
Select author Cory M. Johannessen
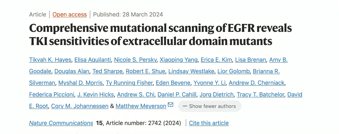[x=80, y=106]
